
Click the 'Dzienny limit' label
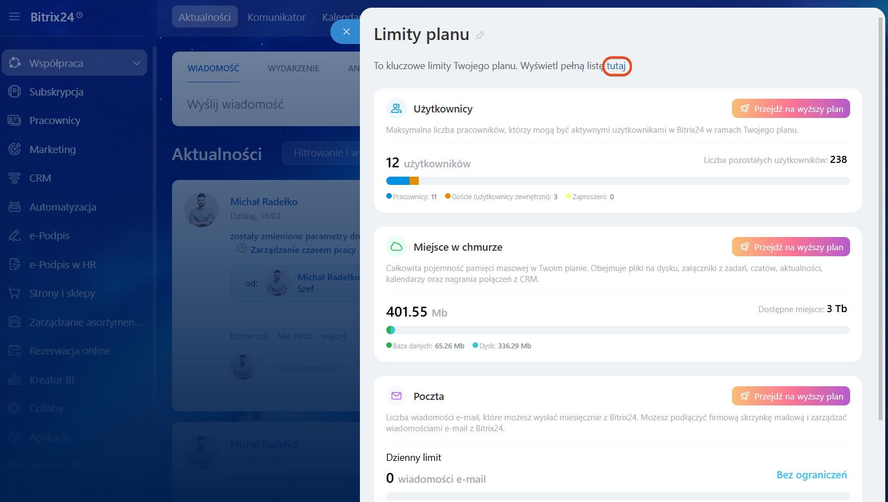click(414, 458)
